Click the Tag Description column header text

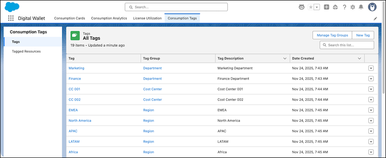click(230, 59)
